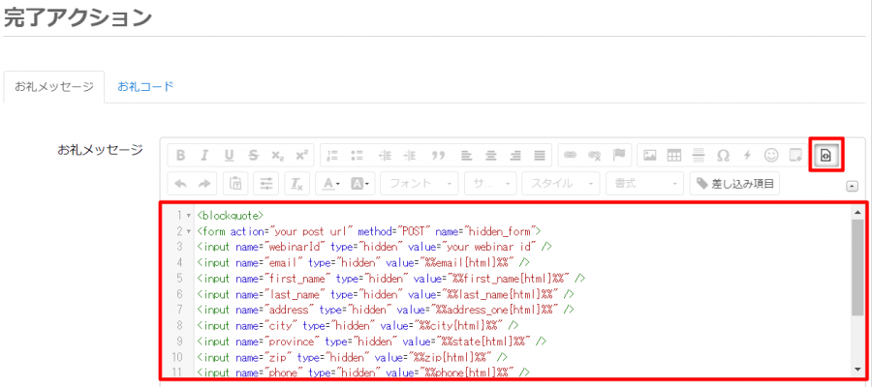
Task: Increase the indent level
Action: [x=410, y=156]
